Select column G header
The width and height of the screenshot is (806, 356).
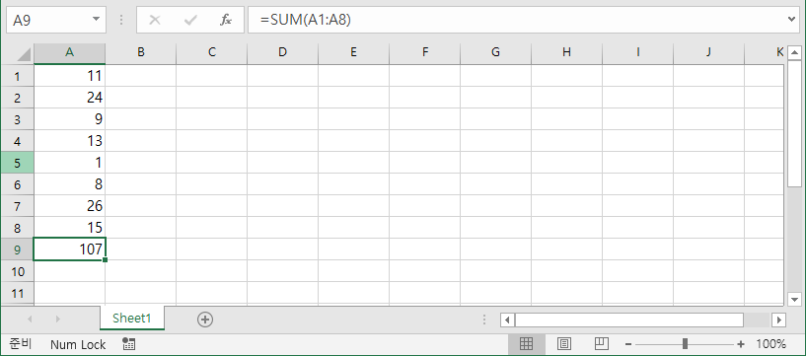[x=495, y=53]
